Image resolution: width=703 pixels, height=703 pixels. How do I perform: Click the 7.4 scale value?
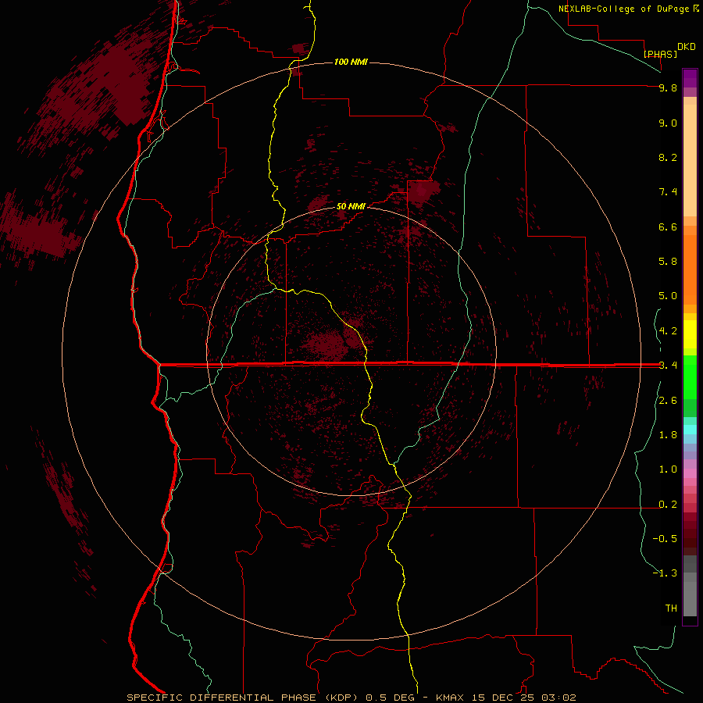(668, 192)
